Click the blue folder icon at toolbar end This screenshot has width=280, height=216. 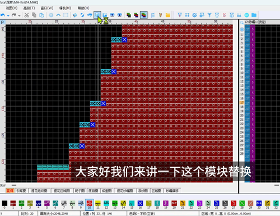[x=254, y=15]
